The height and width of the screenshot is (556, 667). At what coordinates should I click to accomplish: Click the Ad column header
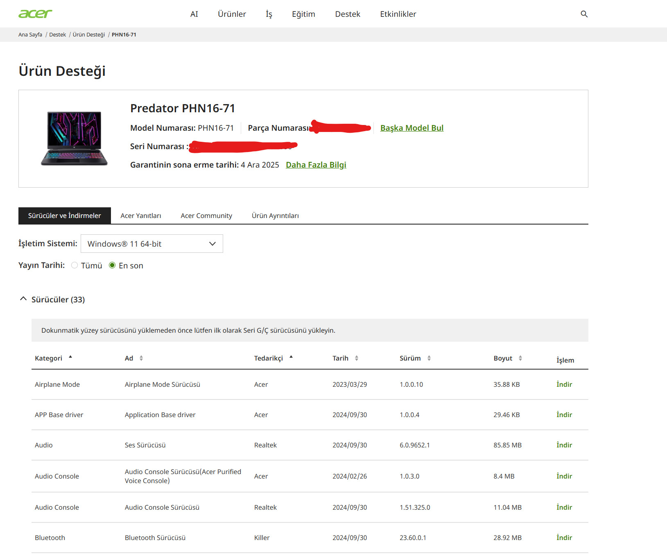(129, 358)
